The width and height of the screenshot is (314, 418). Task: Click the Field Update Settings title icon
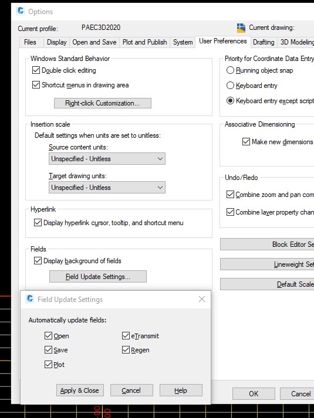coord(30,299)
